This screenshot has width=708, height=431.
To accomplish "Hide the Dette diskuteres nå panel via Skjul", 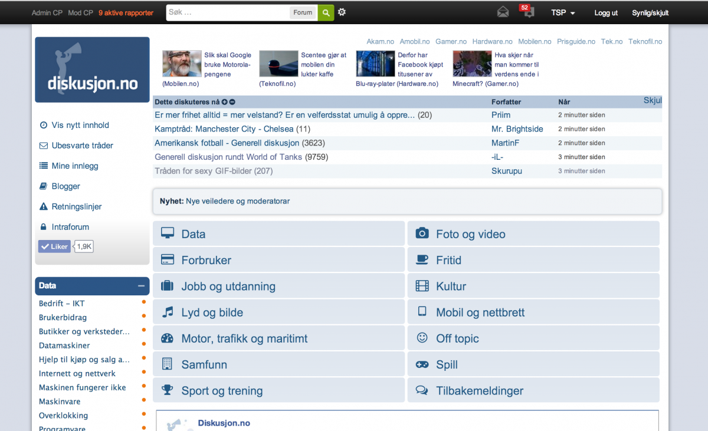I will click(x=653, y=101).
